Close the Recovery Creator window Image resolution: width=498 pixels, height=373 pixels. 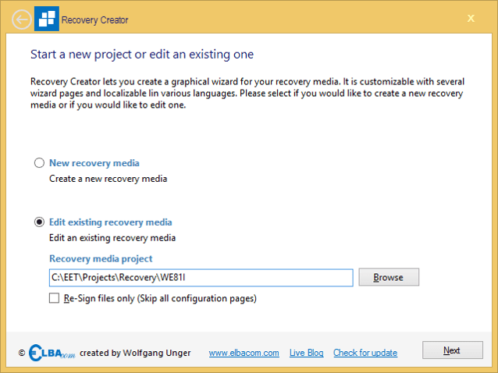tap(471, 18)
